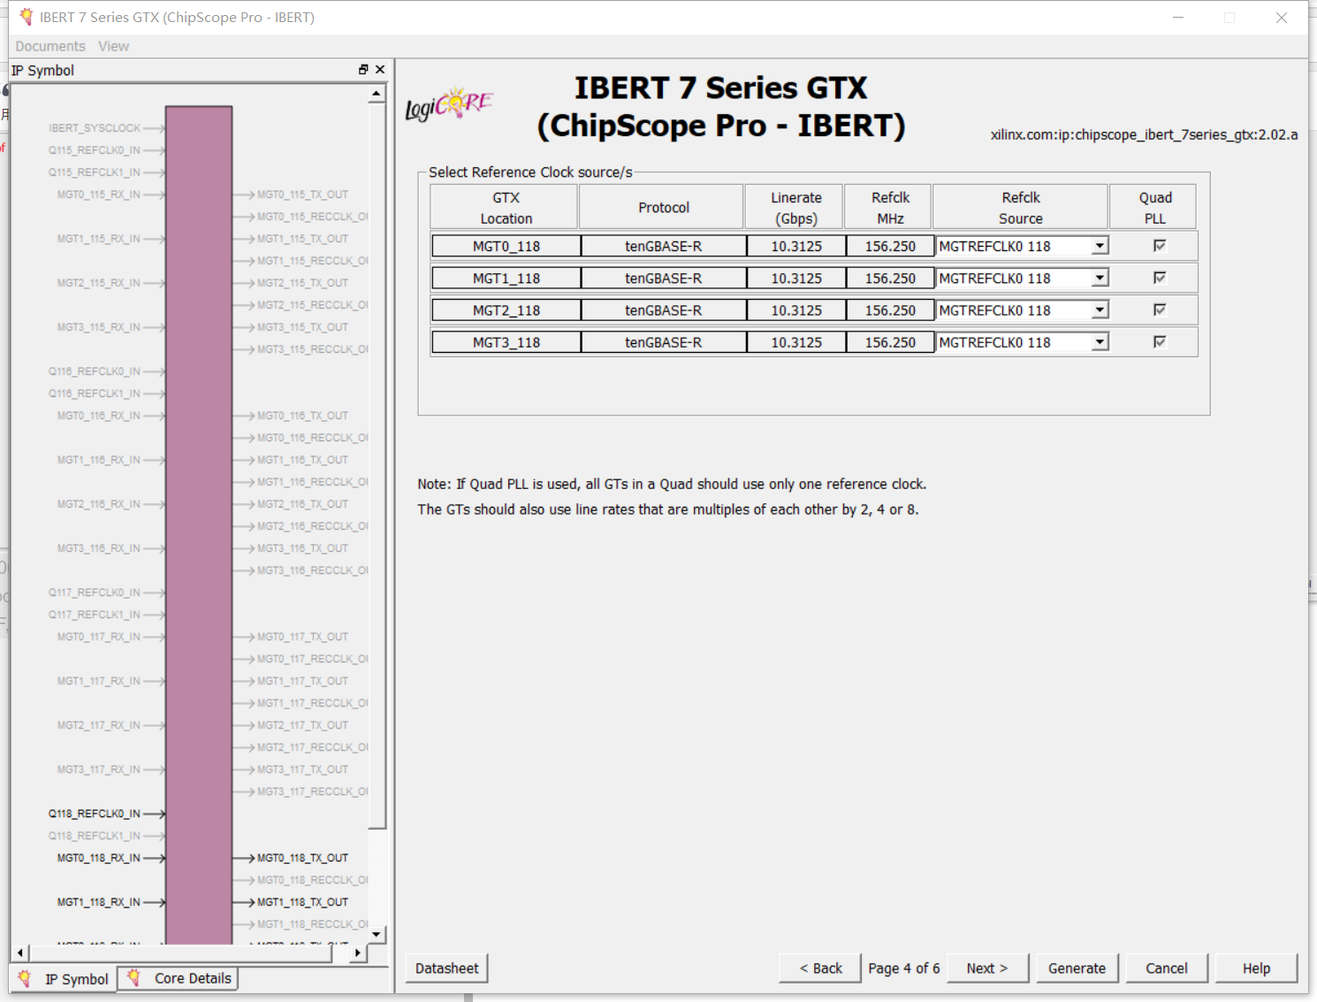
Task: Switch to the IP Symbol tab
Action: (65, 979)
